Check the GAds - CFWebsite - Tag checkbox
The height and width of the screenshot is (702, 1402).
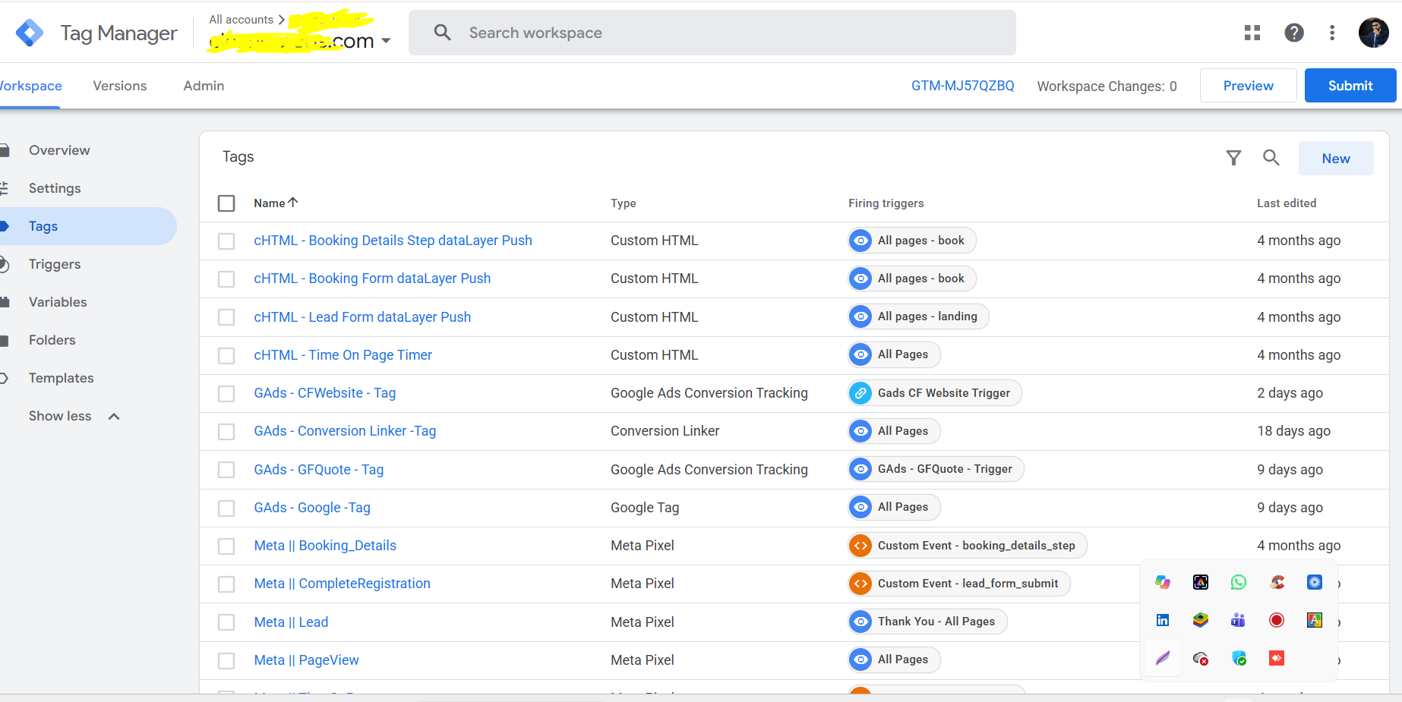pyautogui.click(x=226, y=394)
